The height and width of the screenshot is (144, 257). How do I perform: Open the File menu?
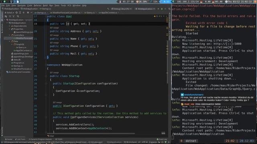[x=3, y=6]
